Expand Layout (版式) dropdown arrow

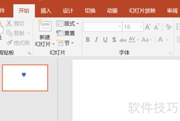(x=78, y=23)
